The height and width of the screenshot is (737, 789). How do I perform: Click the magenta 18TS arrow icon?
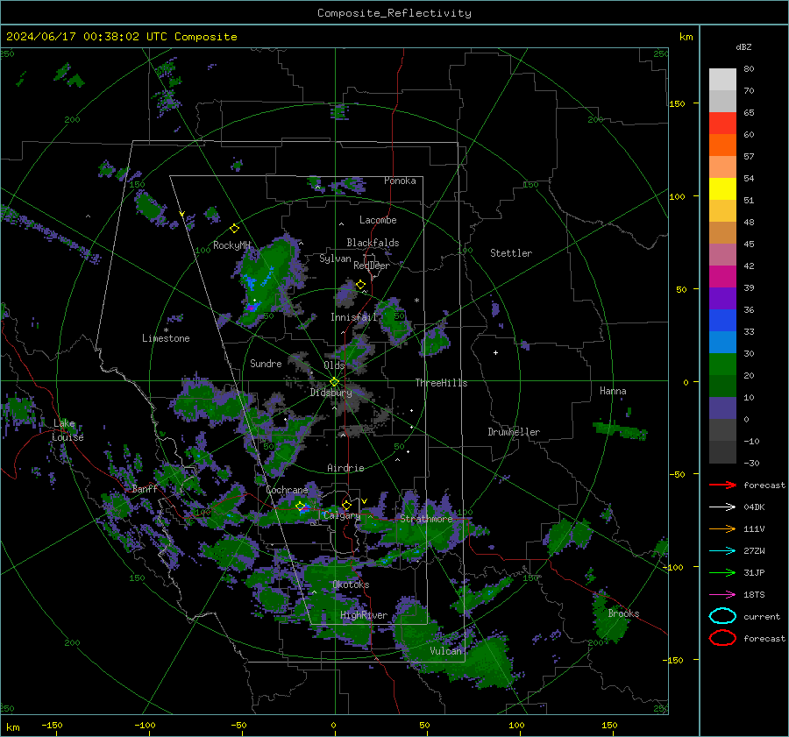[722, 595]
